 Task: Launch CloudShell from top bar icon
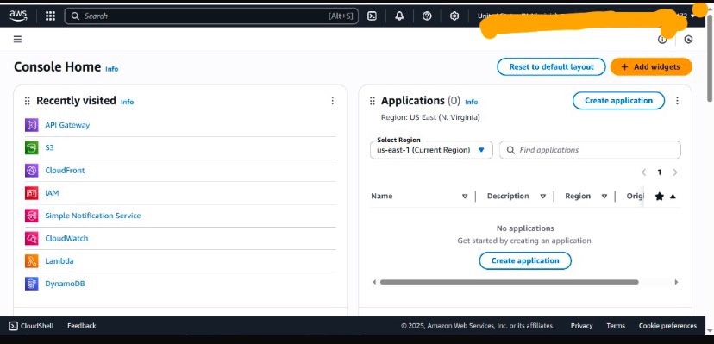click(x=372, y=16)
